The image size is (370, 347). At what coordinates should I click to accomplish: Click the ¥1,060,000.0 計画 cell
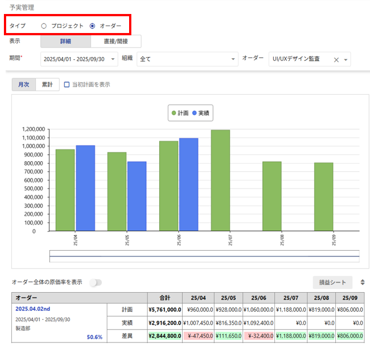259,310
